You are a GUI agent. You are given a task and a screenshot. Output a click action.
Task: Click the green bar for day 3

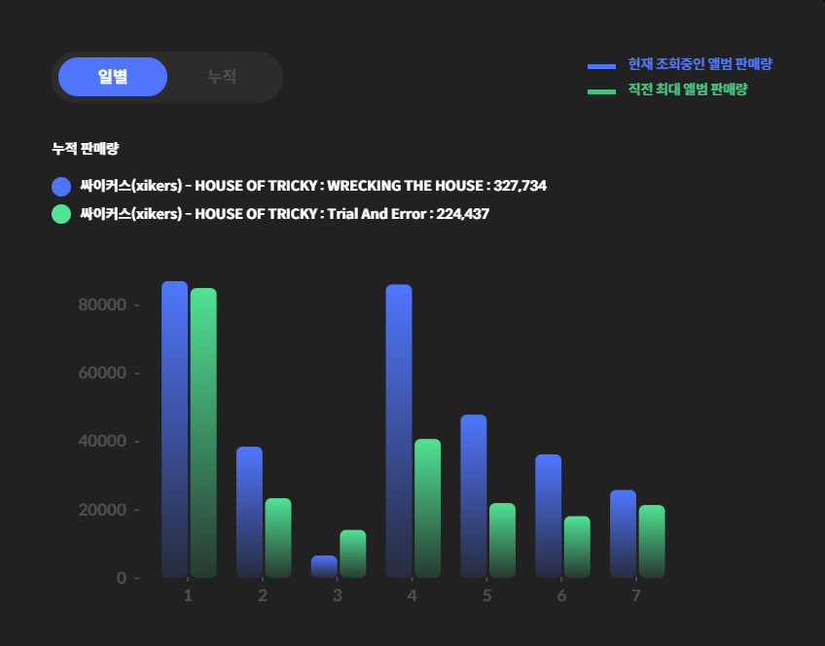pos(353,554)
